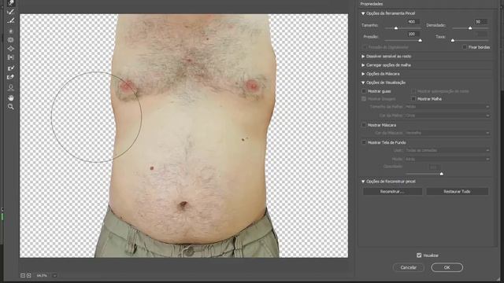Screen dimensions: 504x283
Task: Select the Face tool
Action: point(10,87)
